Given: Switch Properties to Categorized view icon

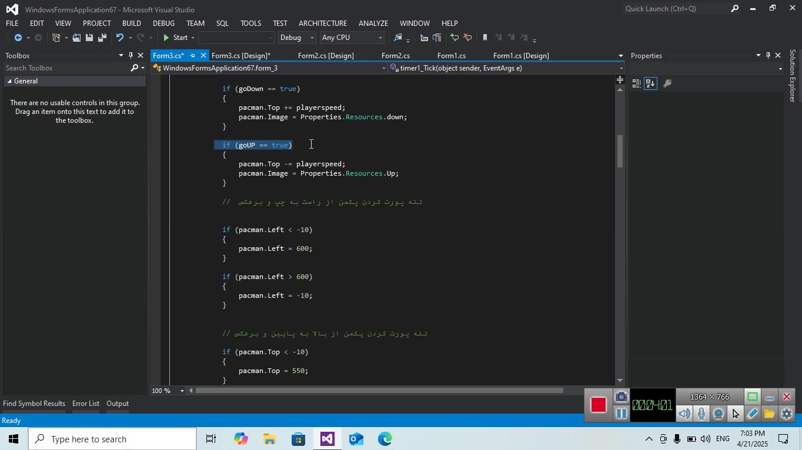Looking at the screenshot, I should [636, 83].
